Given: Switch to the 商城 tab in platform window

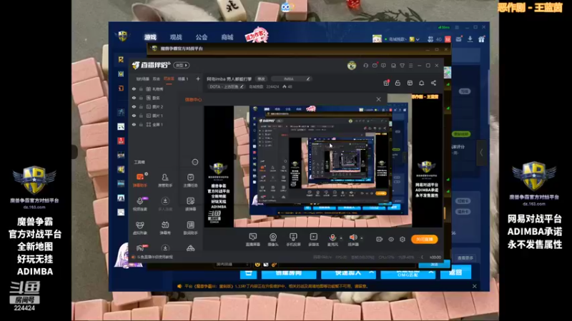Looking at the screenshot, I should pos(227,37).
